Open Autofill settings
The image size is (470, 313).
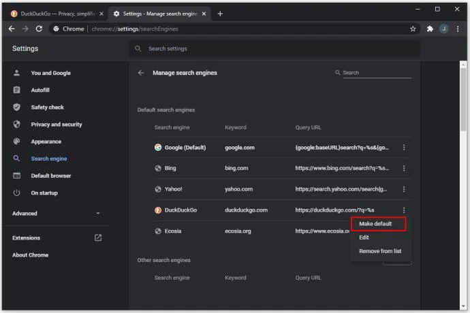click(40, 90)
